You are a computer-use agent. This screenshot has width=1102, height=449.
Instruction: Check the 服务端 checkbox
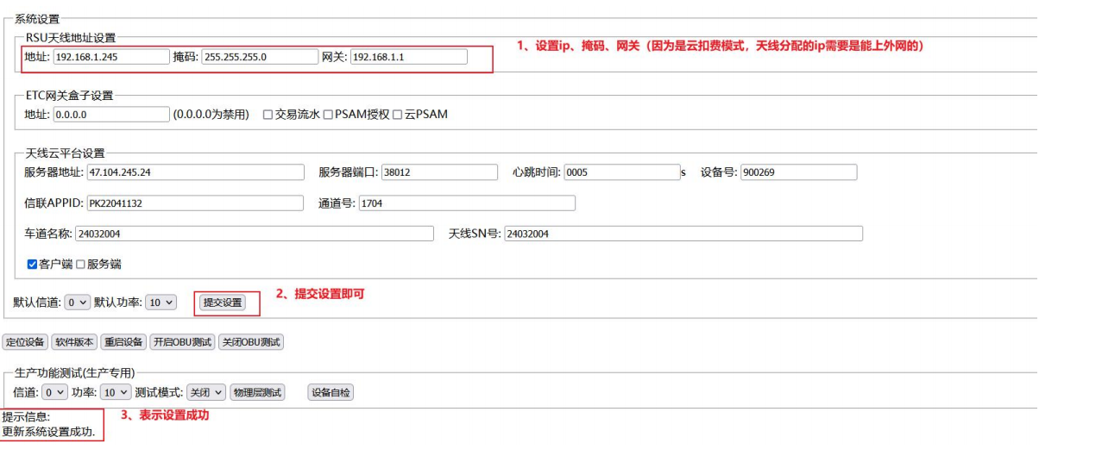(81, 264)
